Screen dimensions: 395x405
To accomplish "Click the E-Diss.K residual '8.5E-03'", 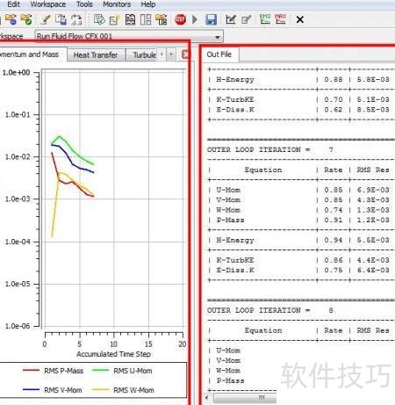I will click(373, 110).
